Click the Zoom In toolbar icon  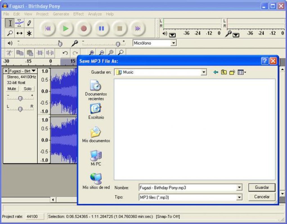[91, 53]
